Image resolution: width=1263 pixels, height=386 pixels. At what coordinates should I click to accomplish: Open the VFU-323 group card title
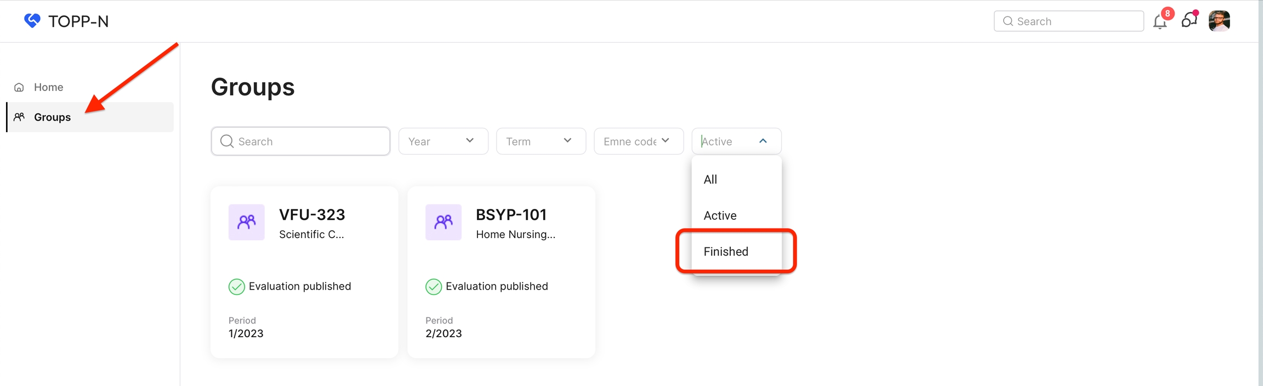(x=312, y=214)
